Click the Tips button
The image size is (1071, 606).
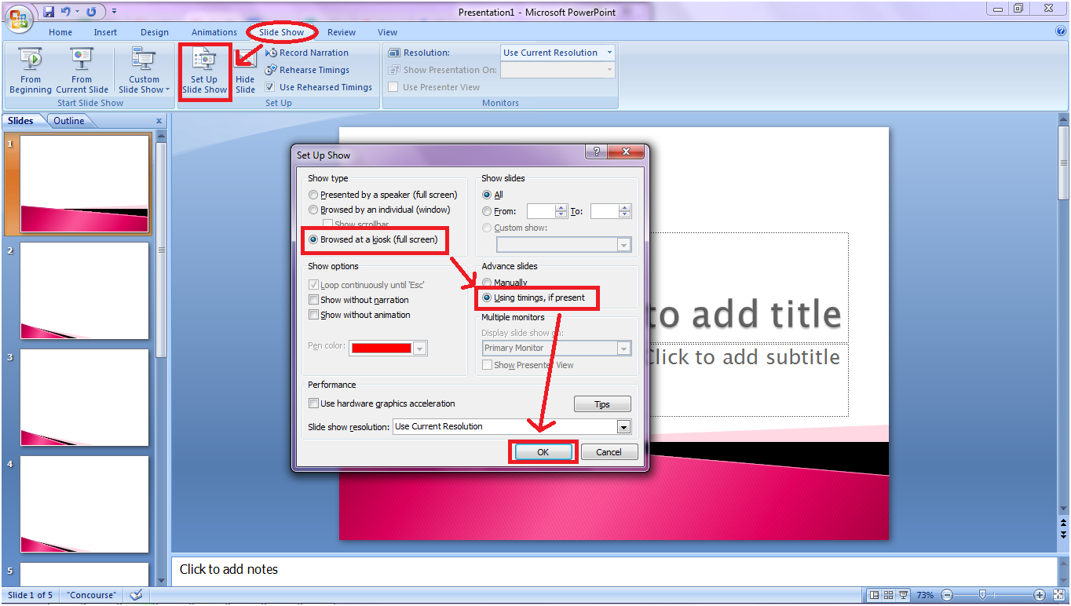click(602, 404)
